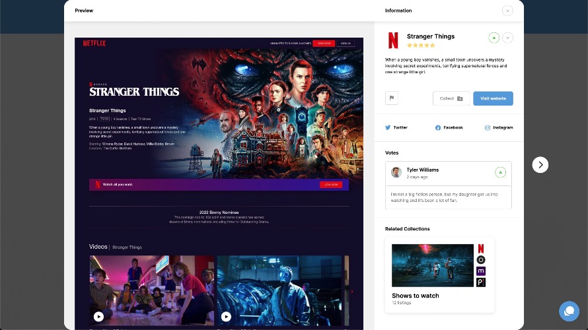Click the P! icon in Related Collections

(481, 282)
